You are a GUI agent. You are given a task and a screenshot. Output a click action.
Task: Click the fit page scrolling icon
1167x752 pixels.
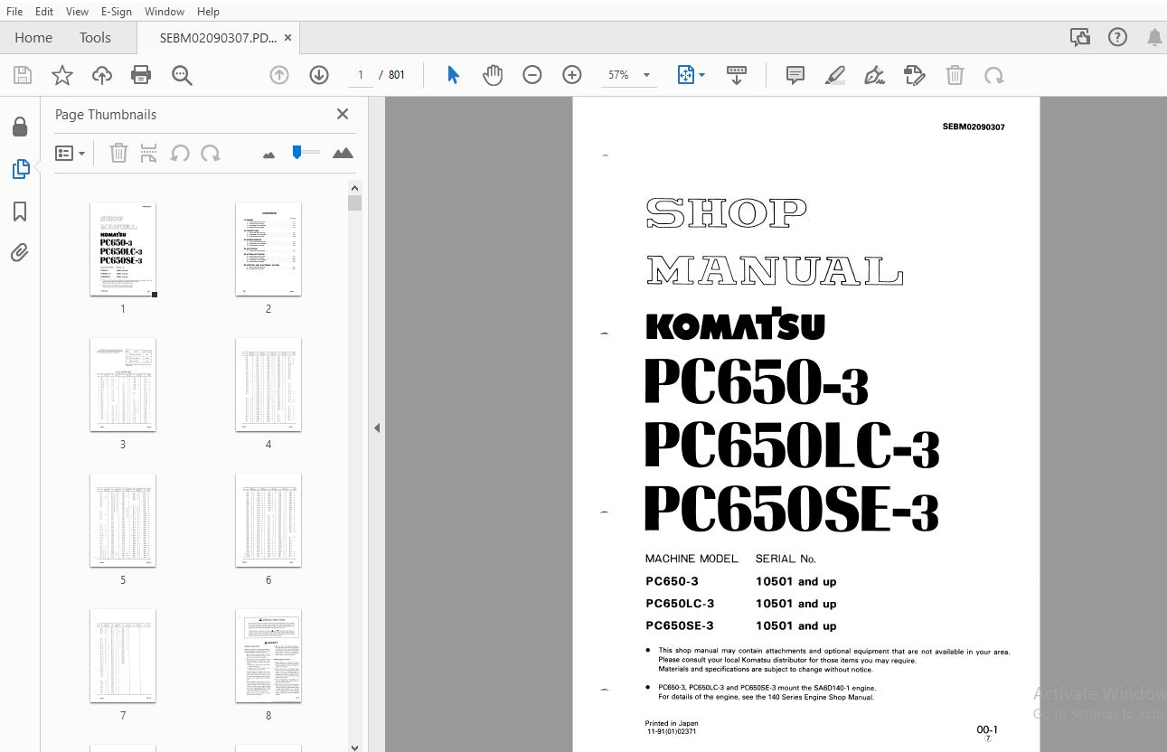pyautogui.click(x=686, y=75)
